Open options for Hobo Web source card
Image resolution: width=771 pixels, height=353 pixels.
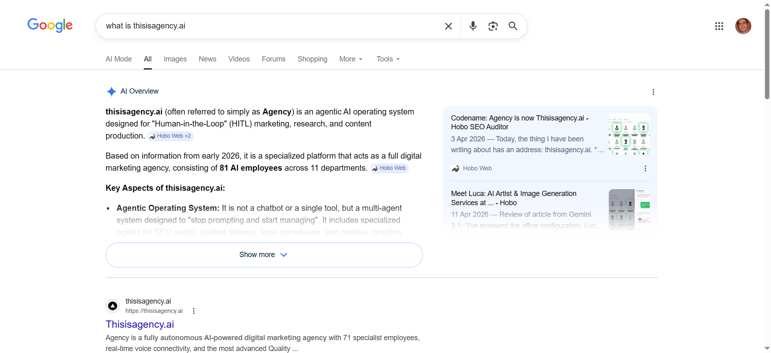click(645, 168)
